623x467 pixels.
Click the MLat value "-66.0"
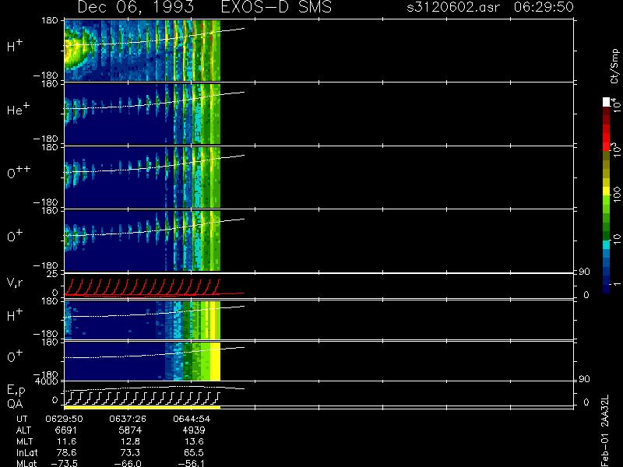point(128,463)
